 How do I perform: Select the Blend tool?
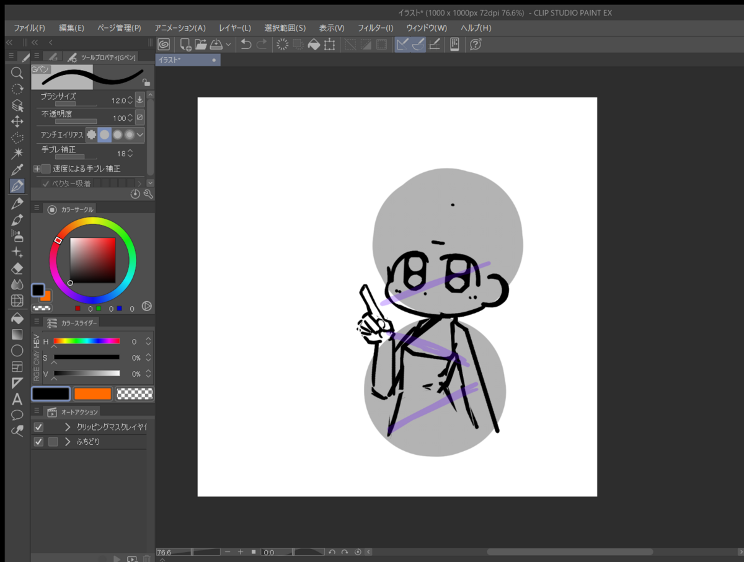(x=17, y=284)
